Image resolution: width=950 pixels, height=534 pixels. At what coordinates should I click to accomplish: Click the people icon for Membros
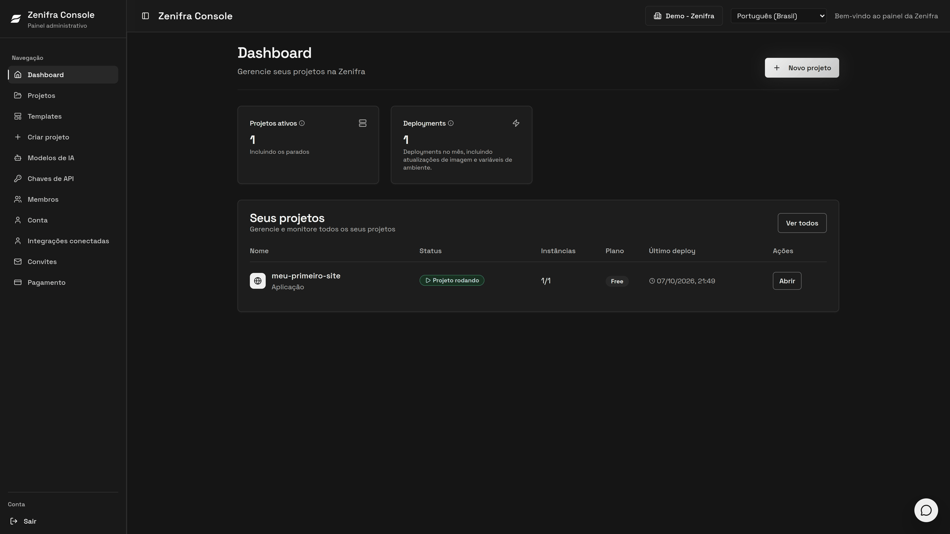[18, 199]
